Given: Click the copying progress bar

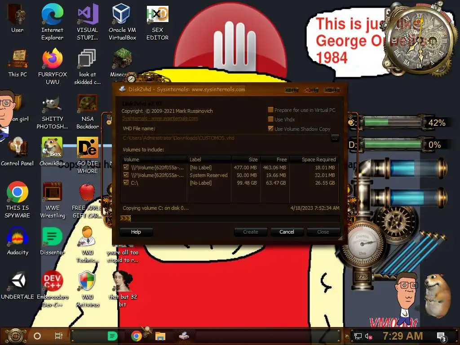Looking at the screenshot, I should coord(230,218).
